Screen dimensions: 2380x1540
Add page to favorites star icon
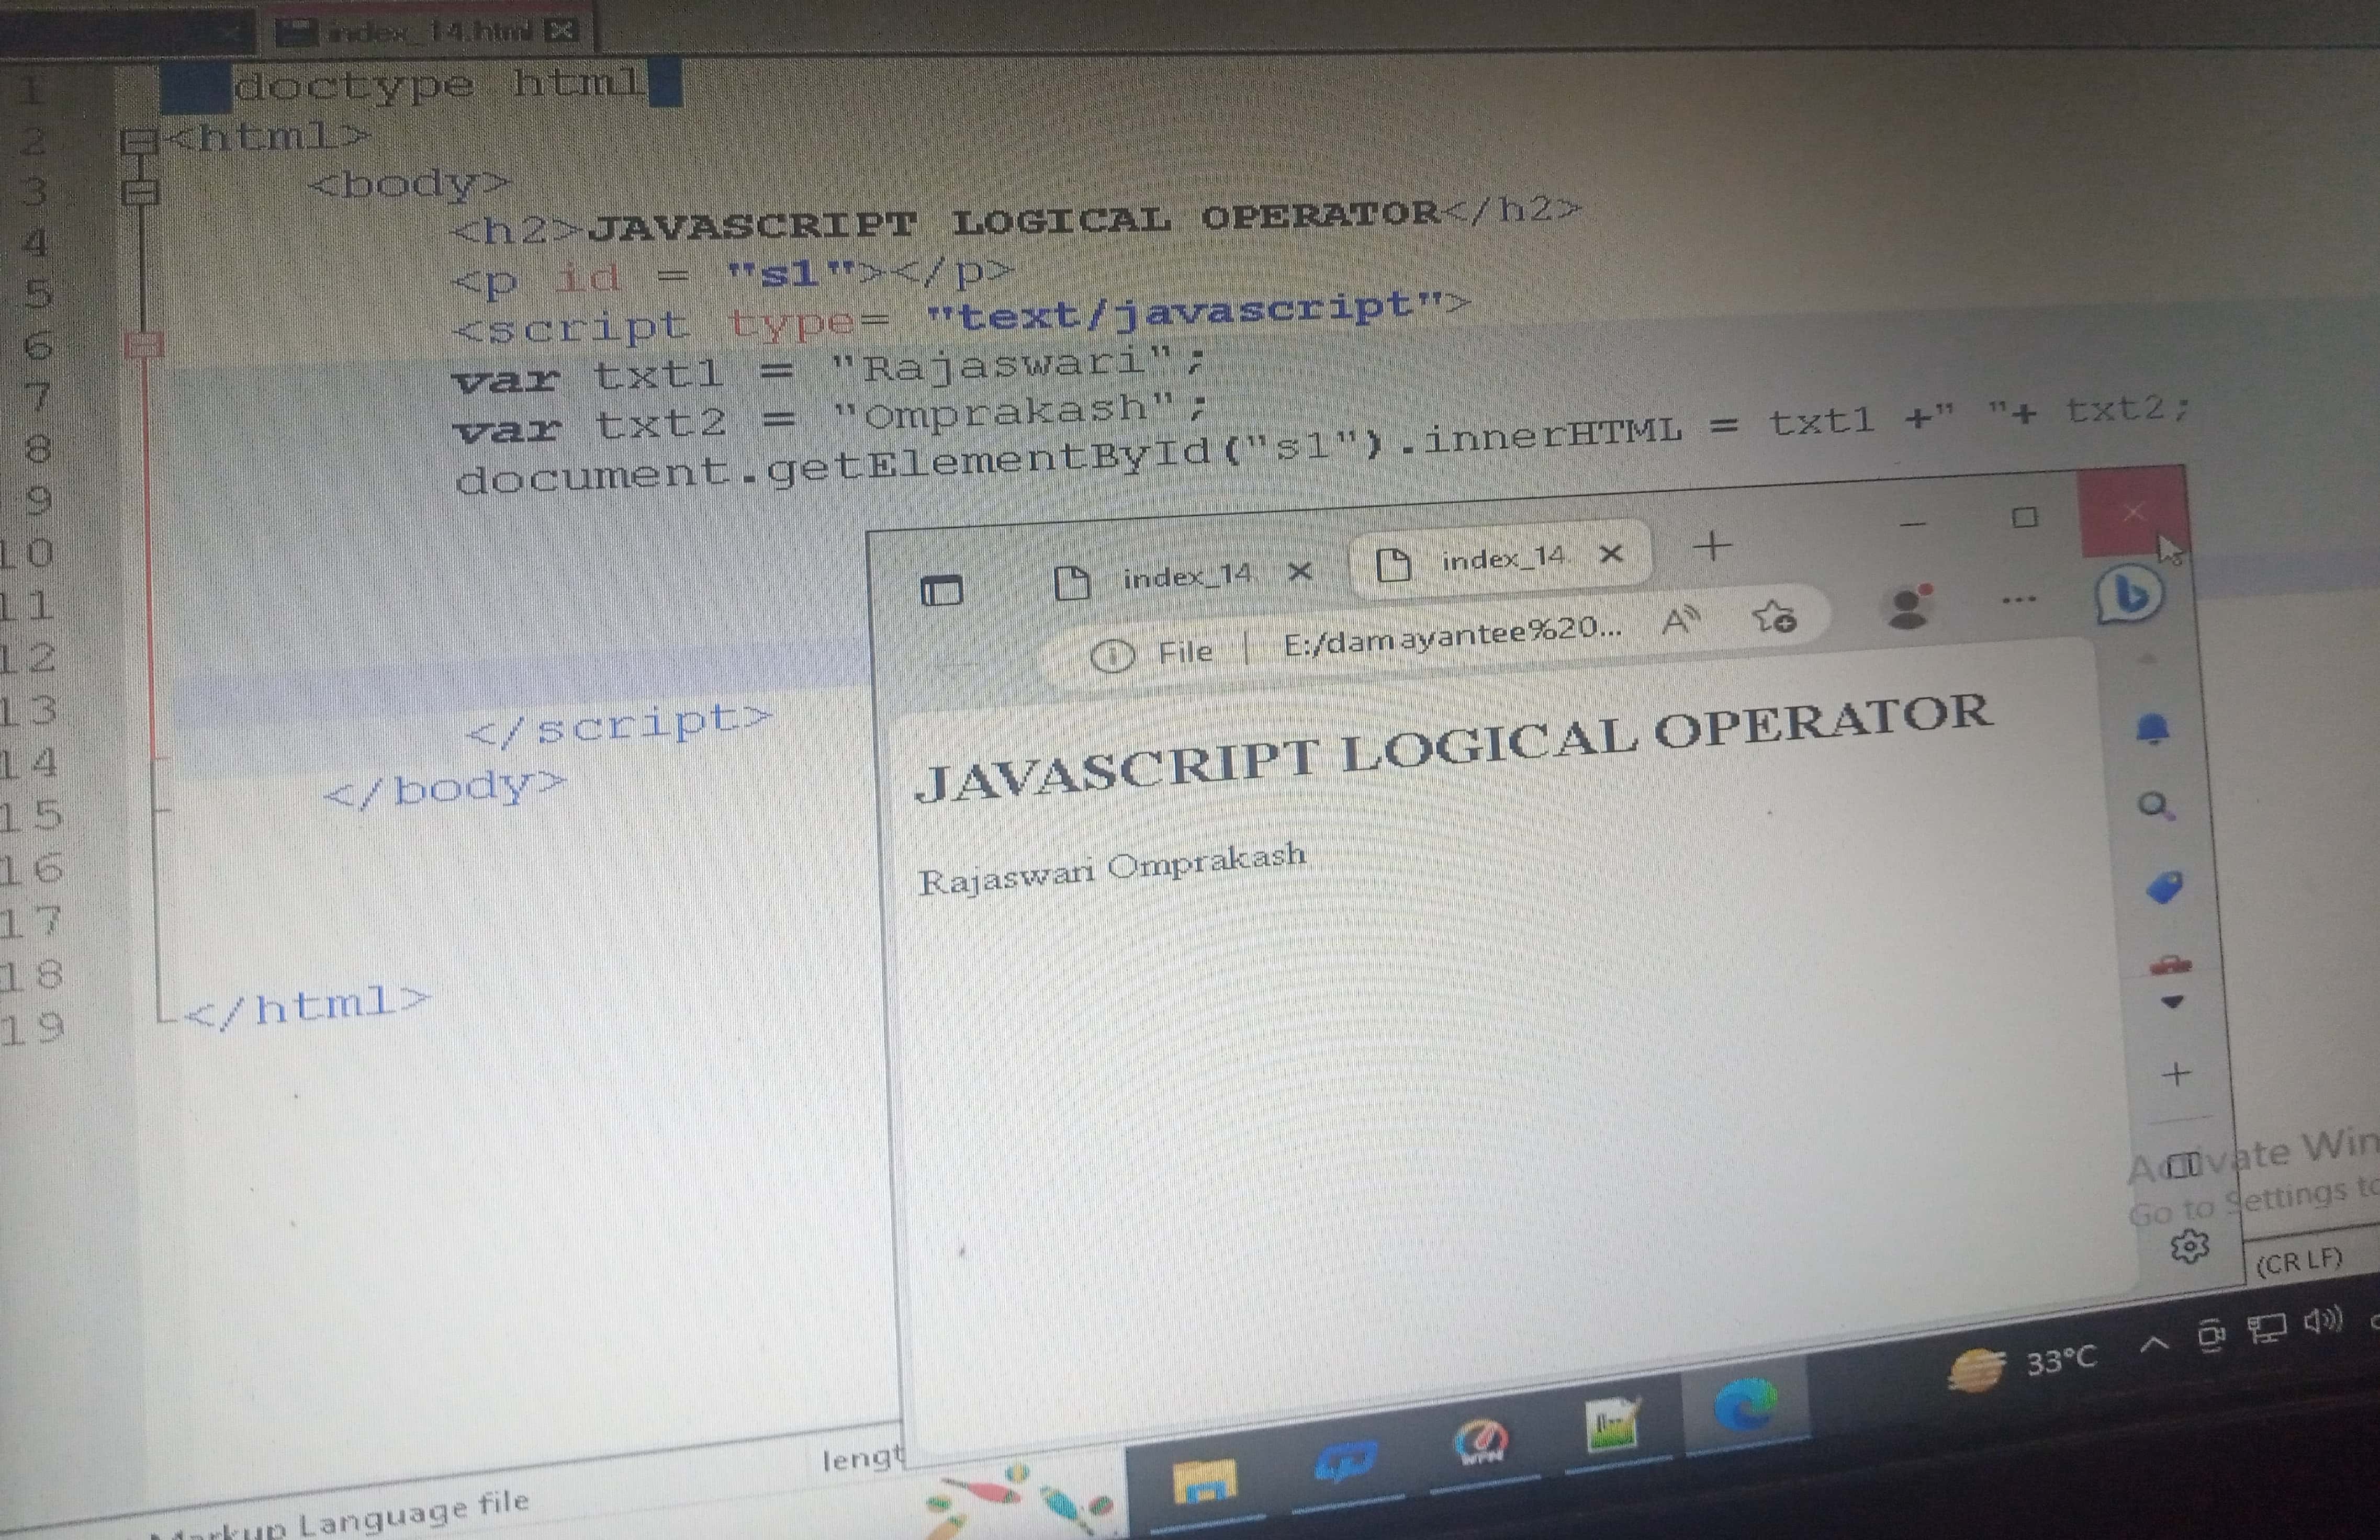click(x=1775, y=618)
